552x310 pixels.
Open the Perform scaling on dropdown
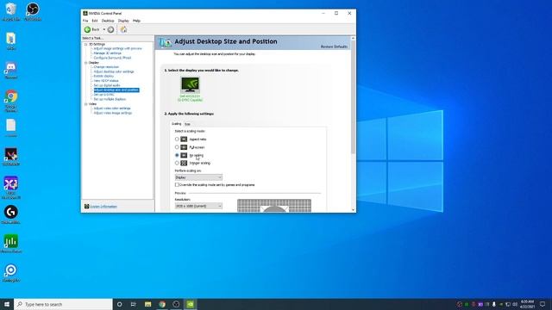coord(198,177)
